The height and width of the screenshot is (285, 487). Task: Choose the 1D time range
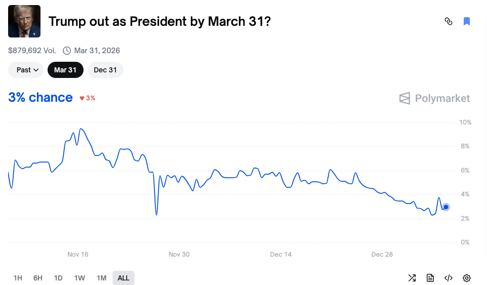(58, 278)
